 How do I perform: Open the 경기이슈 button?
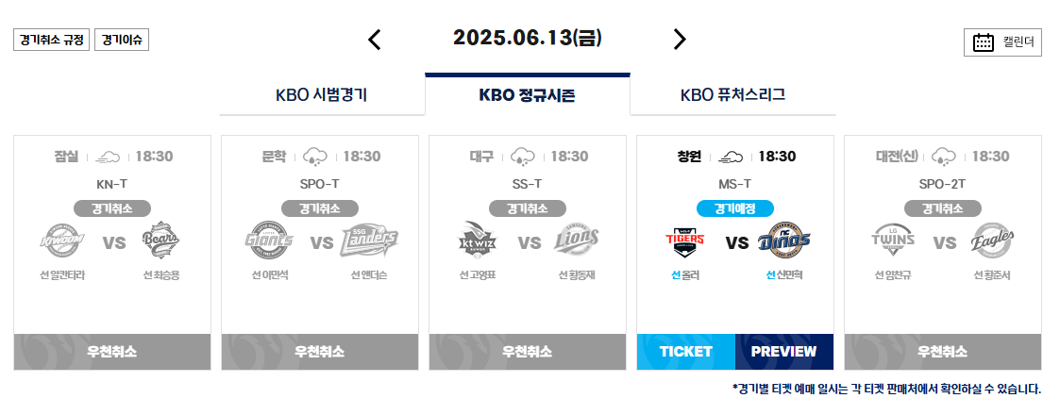click(x=122, y=40)
